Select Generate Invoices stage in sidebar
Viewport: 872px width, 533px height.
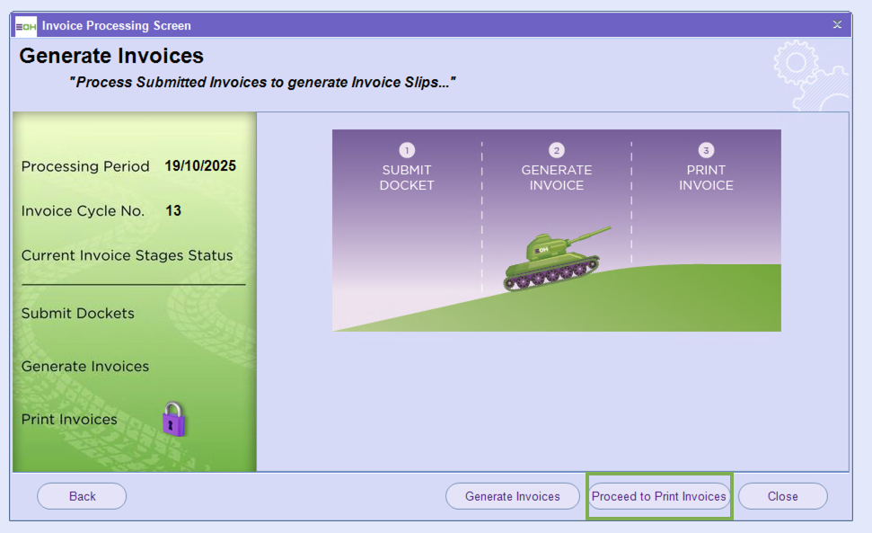click(x=85, y=367)
